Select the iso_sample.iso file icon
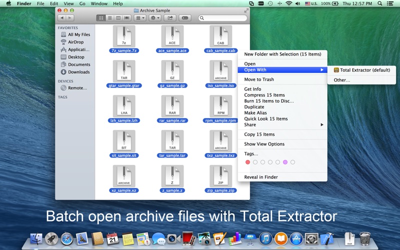 pos(220,71)
